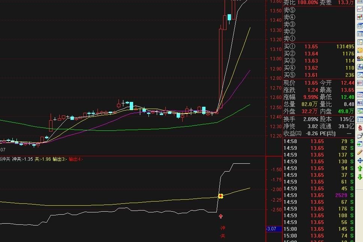Click the 买① price 13.65
The width and height of the screenshot is (363, 242).
(x=311, y=47)
